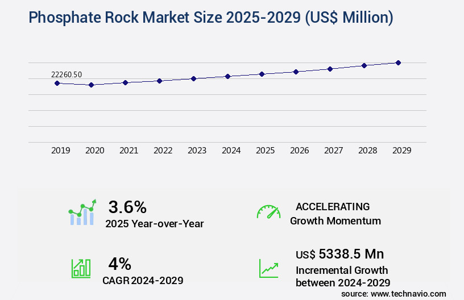The image size is (464, 300).
Task: Click the Phosphate Rock Market Size title
Action: click(x=210, y=18)
